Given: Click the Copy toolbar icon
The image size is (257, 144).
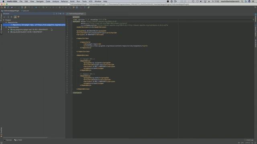Looking at the screenshot, I should tap(22, 7).
